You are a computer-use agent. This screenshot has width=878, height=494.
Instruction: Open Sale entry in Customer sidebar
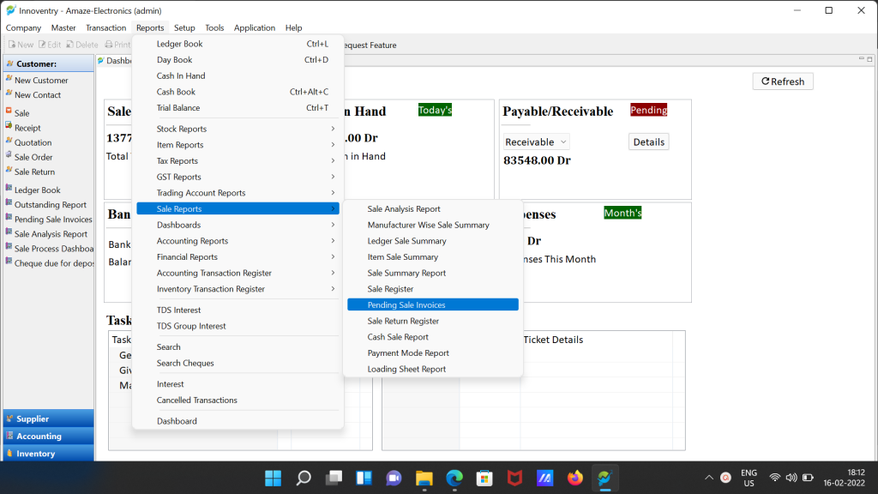tap(21, 113)
